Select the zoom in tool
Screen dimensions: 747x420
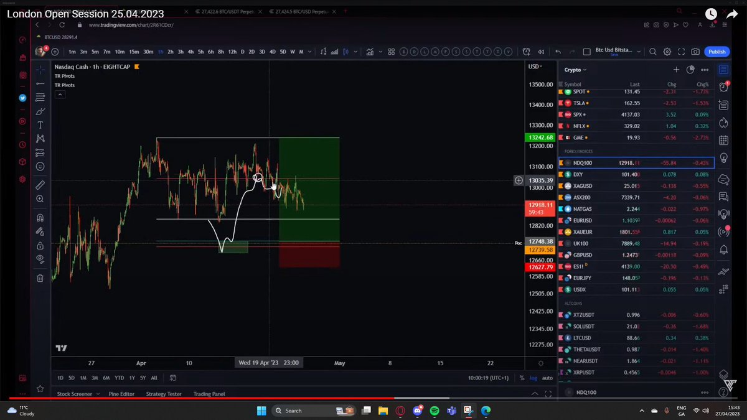tap(40, 199)
